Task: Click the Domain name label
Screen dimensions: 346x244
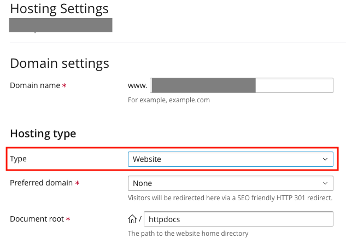Action: point(34,86)
